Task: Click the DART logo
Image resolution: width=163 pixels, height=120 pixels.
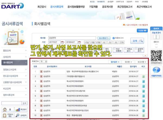Action: point(12,6)
